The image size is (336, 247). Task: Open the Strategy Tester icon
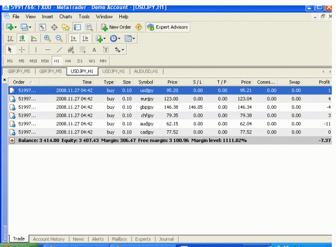tap(89, 27)
